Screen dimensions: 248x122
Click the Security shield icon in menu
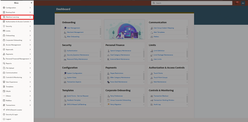(4, 26)
